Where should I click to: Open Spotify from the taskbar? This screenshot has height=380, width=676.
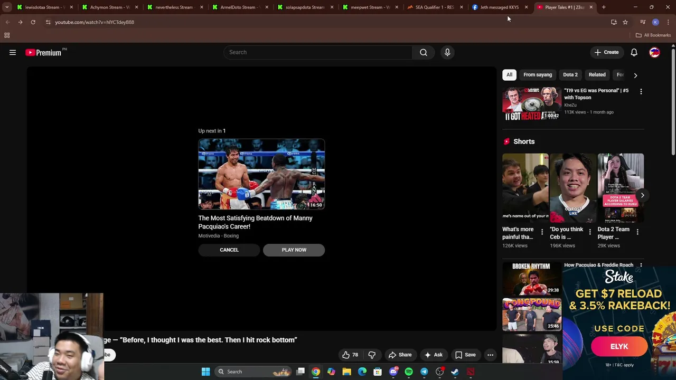click(409, 372)
